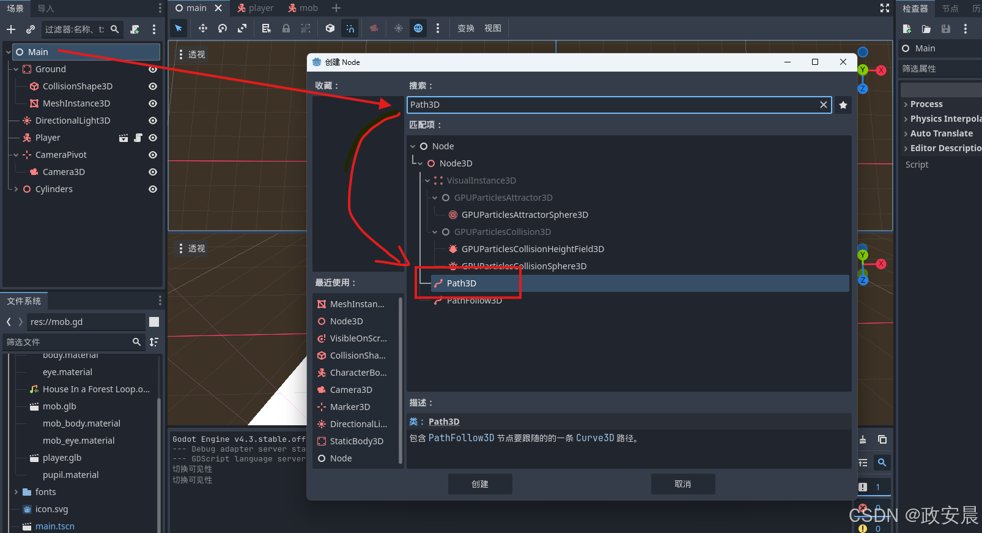The width and height of the screenshot is (982, 533).
Task: Click the list selectable nodes tool icon
Action: click(266, 28)
